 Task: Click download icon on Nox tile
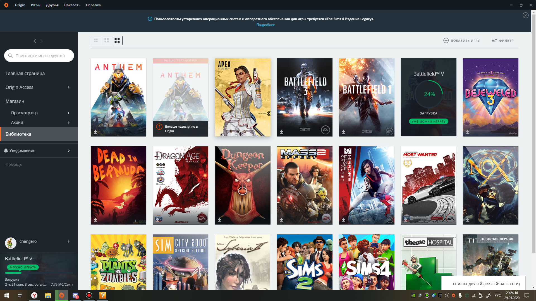click(x=468, y=220)
